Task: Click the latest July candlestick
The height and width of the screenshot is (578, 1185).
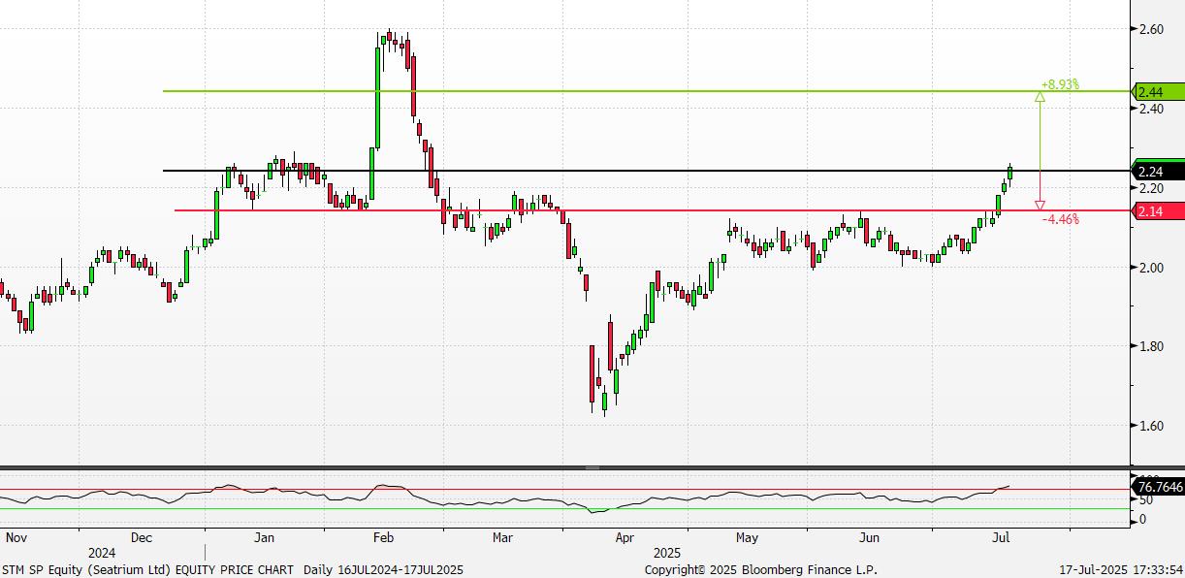Action: [1010, 172]
